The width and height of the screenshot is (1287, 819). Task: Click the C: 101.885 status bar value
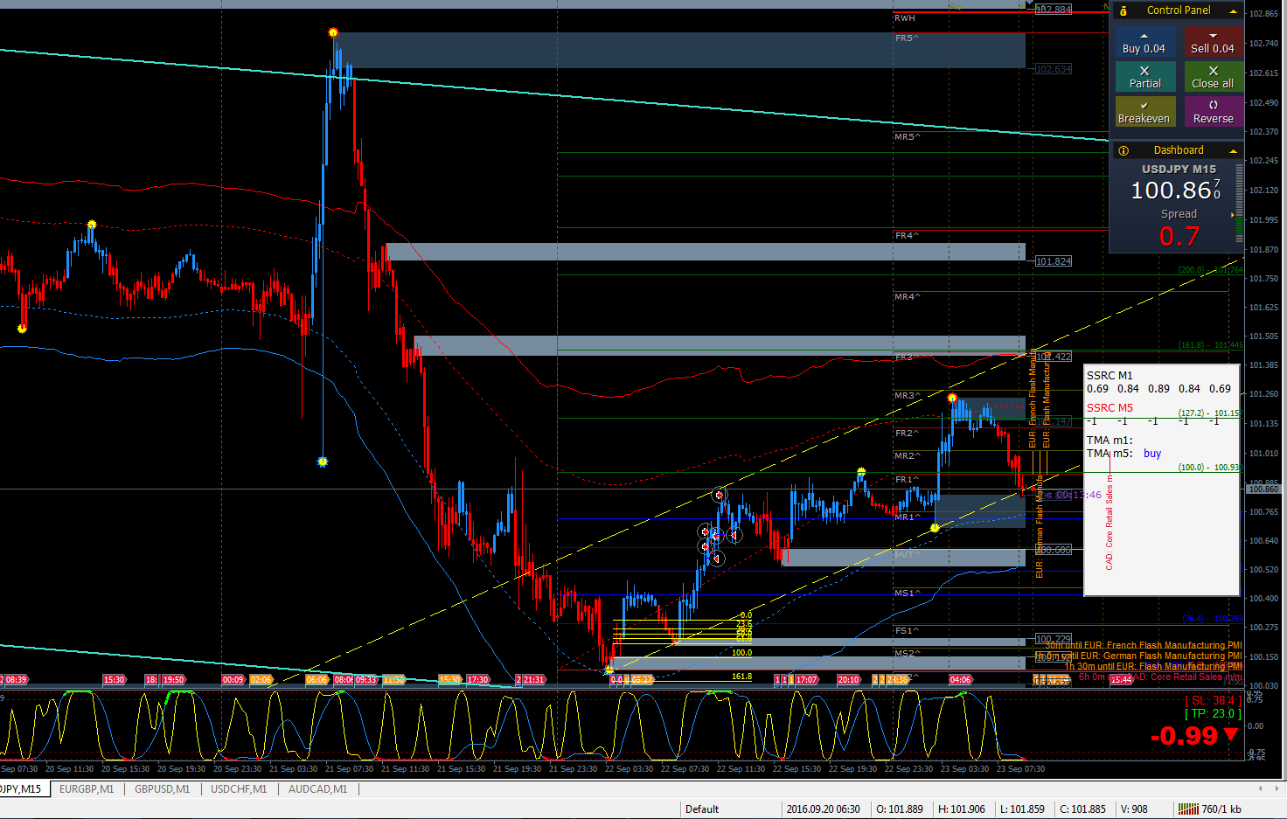(1082, 809)
